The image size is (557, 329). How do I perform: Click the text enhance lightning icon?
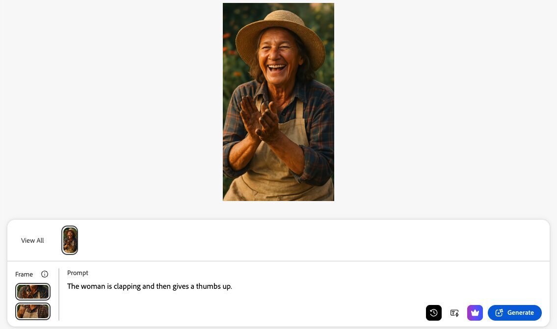pyautogui.click(x=454, y=313)
